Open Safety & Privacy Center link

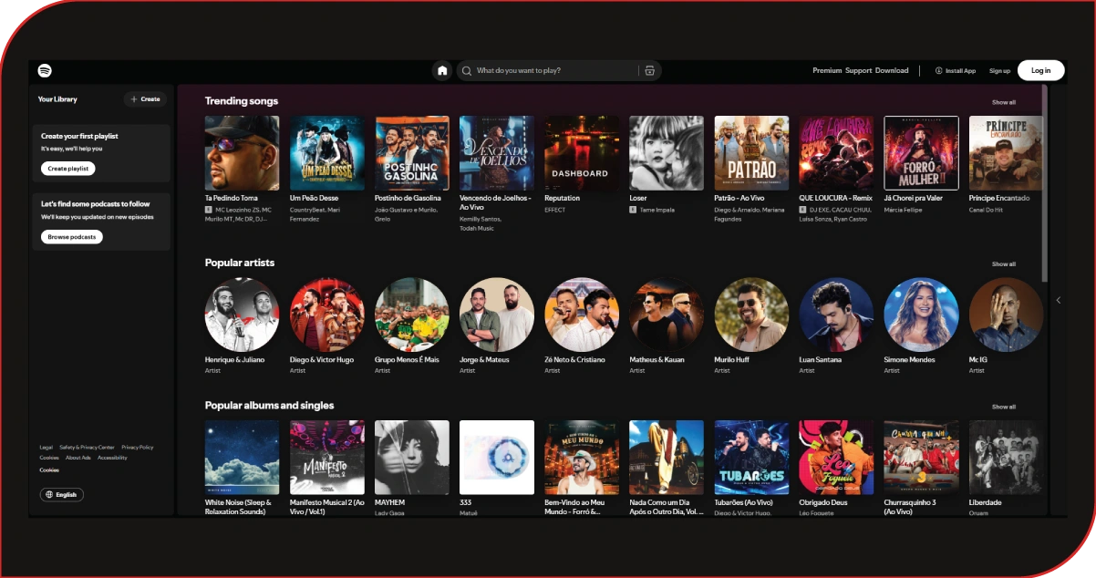(88, 448)
